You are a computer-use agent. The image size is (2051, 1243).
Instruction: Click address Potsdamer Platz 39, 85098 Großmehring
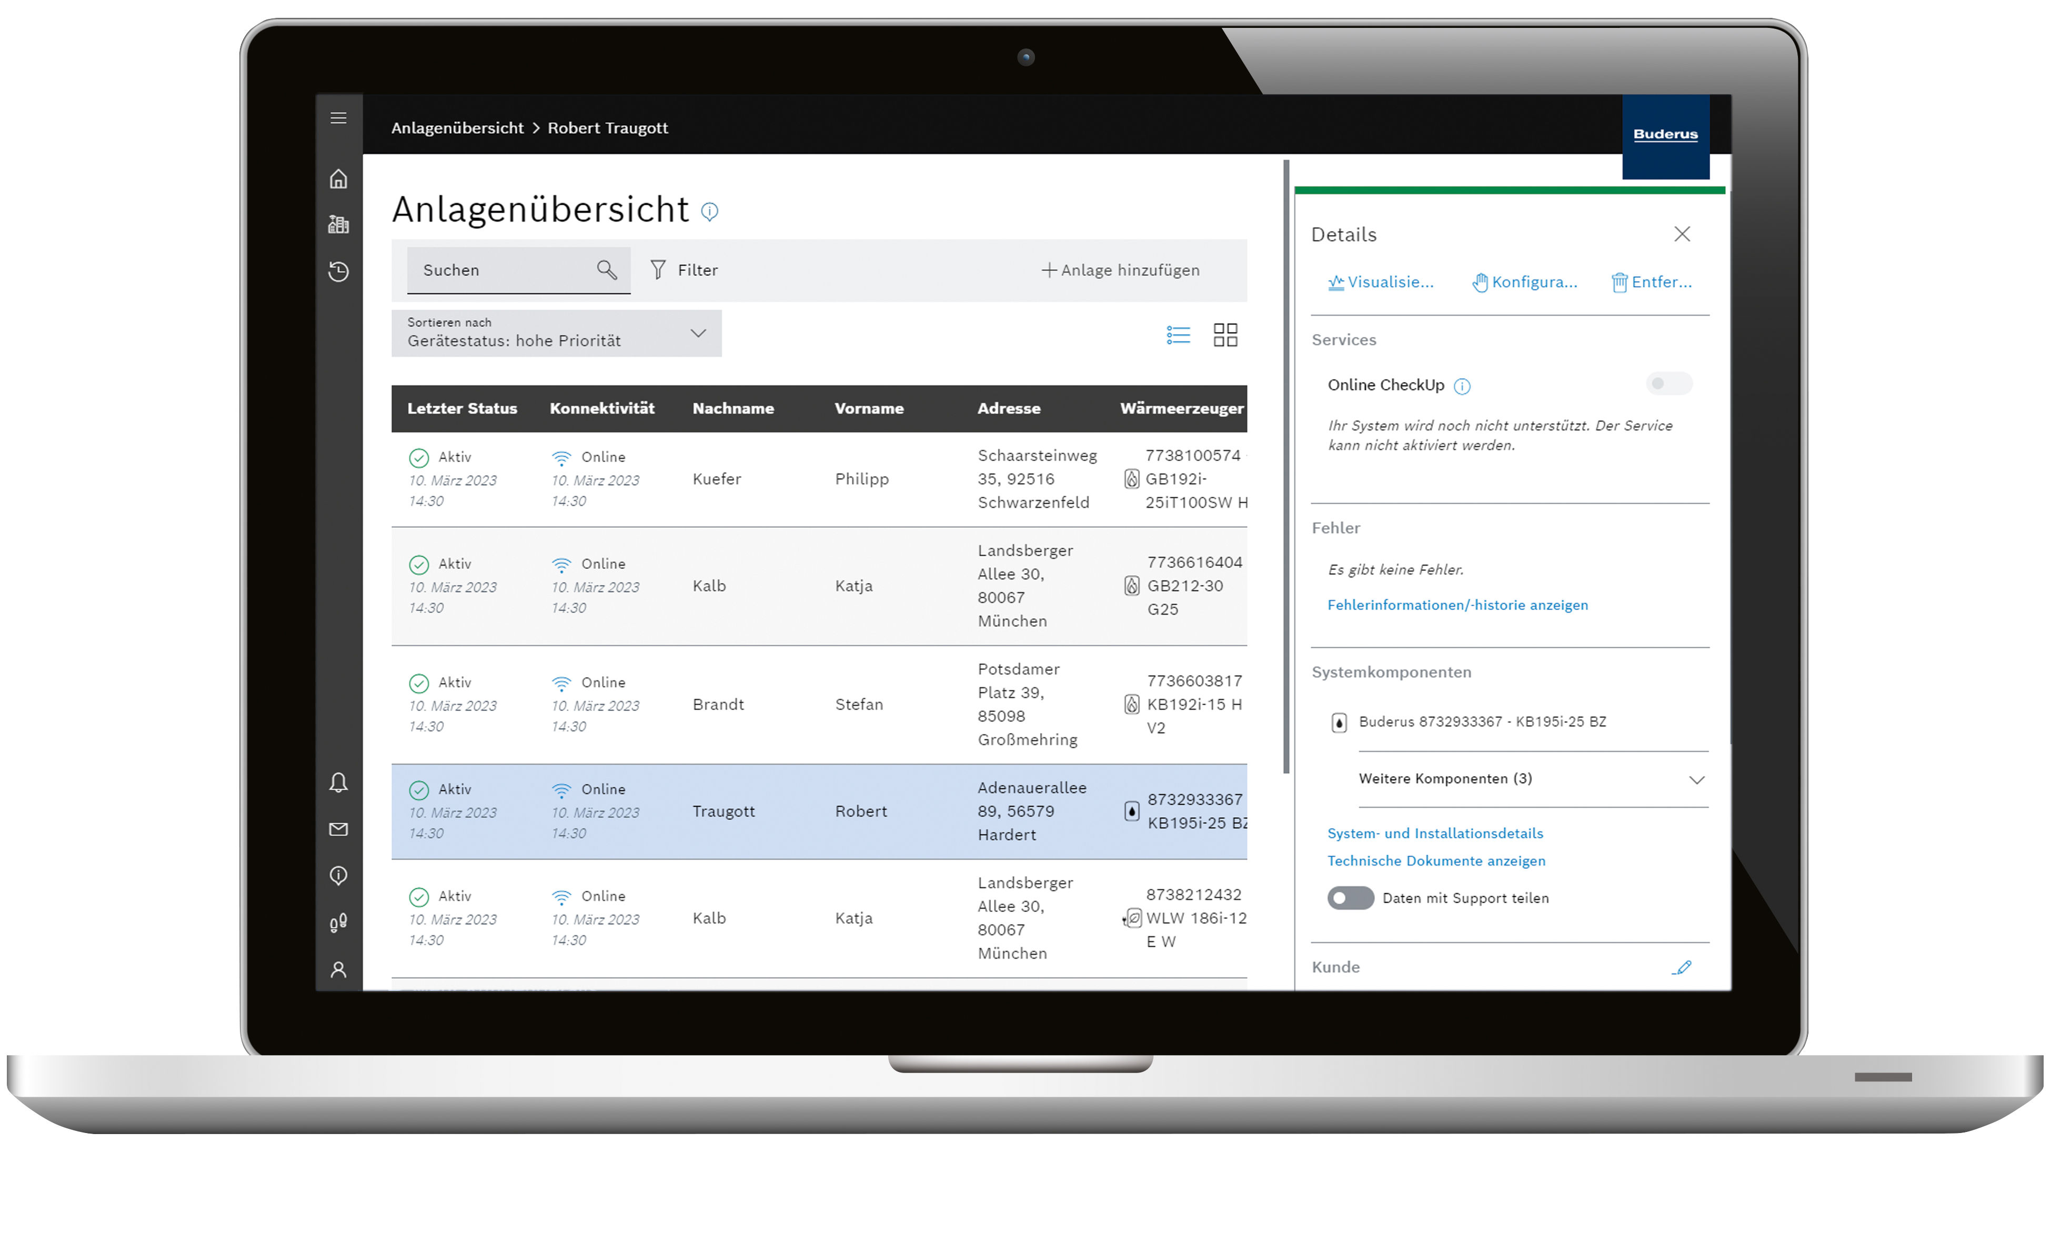click(1027, 704)
